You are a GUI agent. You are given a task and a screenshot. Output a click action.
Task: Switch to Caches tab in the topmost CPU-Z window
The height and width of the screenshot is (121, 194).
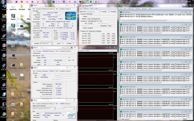pos(39,9)
